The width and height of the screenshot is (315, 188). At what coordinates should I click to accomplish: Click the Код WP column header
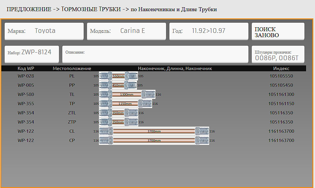point(26,68)
